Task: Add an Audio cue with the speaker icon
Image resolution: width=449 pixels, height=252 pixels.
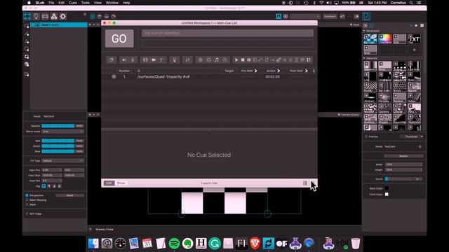Action: coord(124,59)
